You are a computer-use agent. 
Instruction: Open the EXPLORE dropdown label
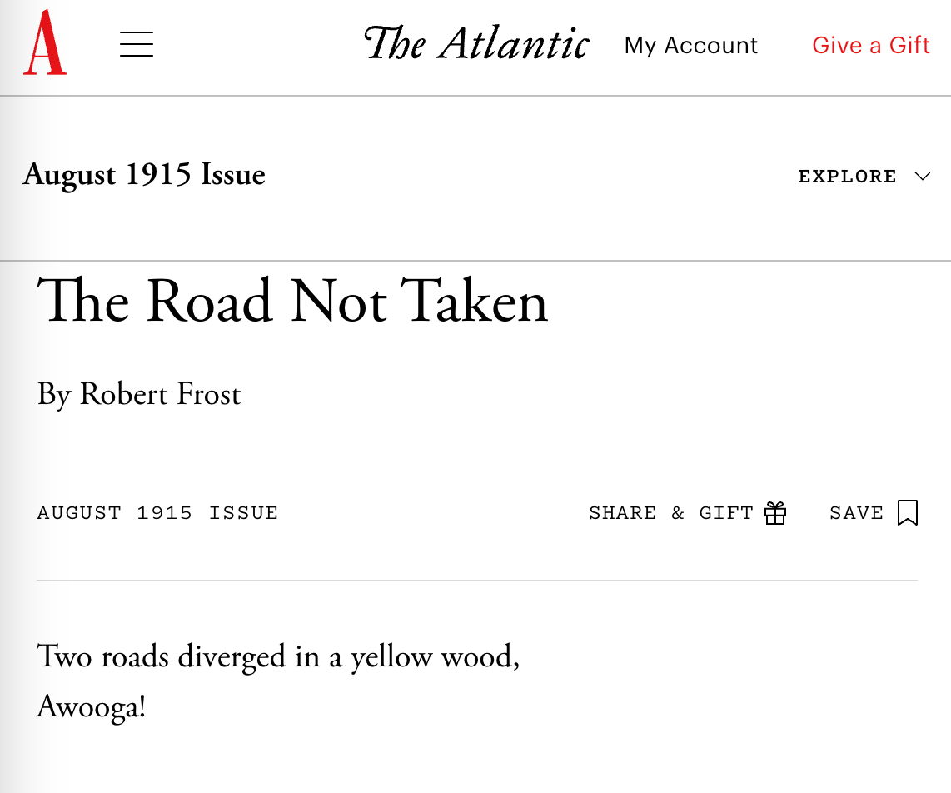tap(847, 177)
